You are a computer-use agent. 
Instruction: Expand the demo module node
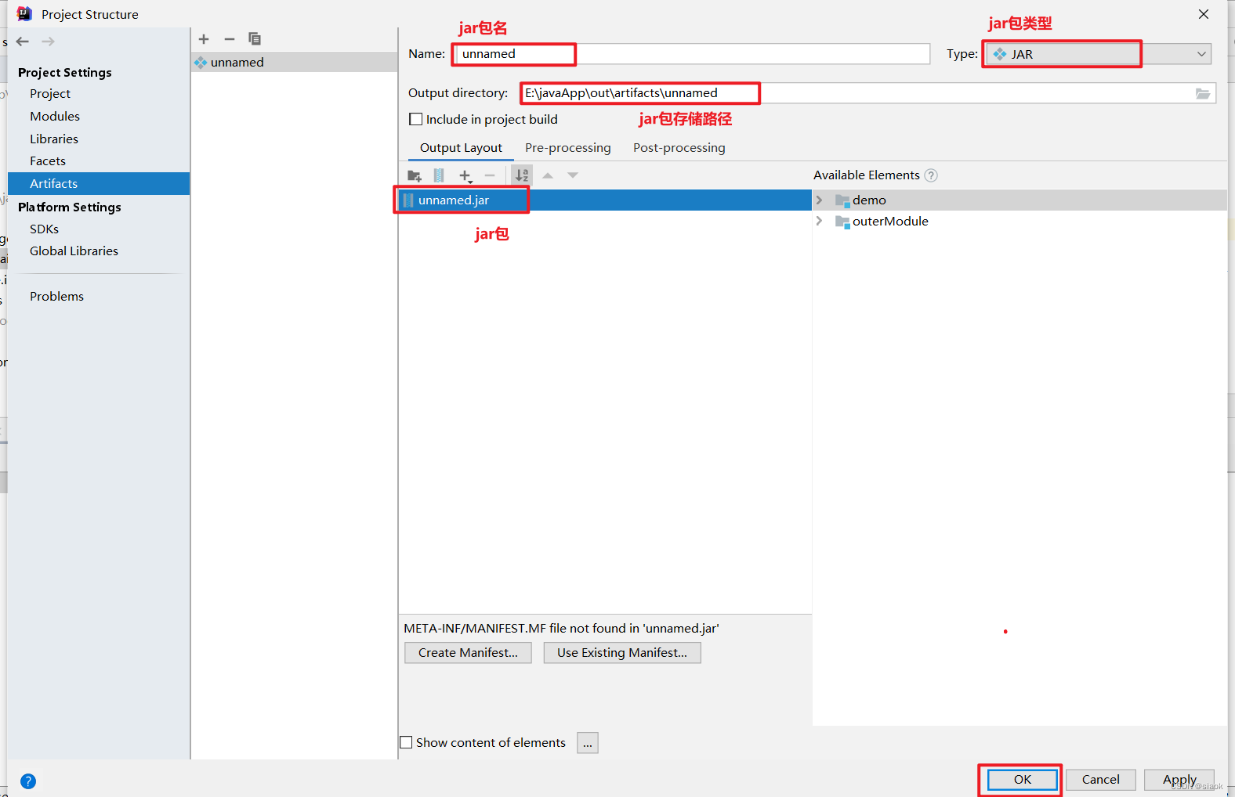click(820, 200)
